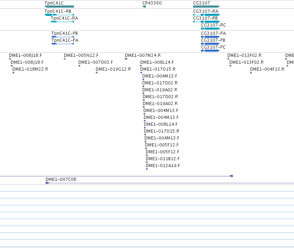Click the CG3107 gene label
The height and width of the screenshot is (248, 294).
click(x=201, y=3)
